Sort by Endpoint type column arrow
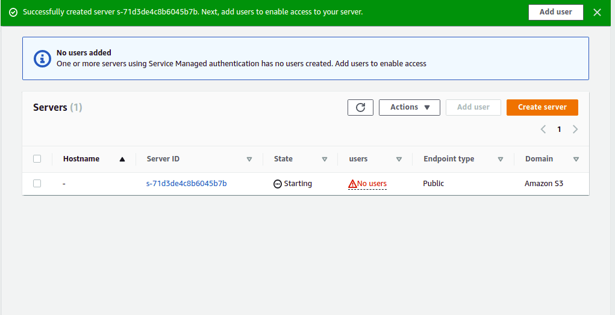 pyautogui.click(x=501, y=159)
